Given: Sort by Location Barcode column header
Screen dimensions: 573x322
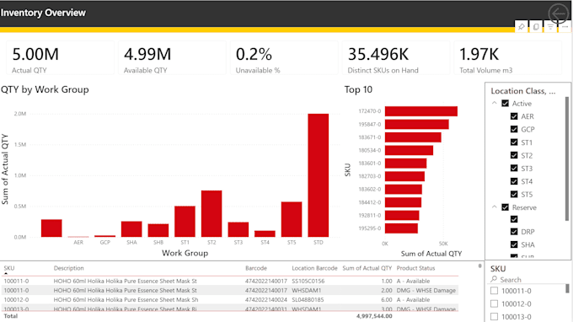Looking at the screenshot, I should (314, 268).
